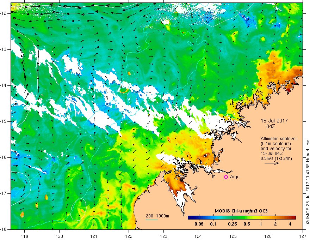The width and height of the screenshot is (310, 240).
Task: Click the 200 1000m bathymetry legend
Action: point(157,216)
